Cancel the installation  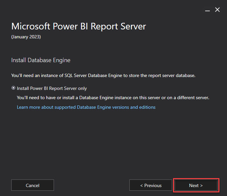32,185
